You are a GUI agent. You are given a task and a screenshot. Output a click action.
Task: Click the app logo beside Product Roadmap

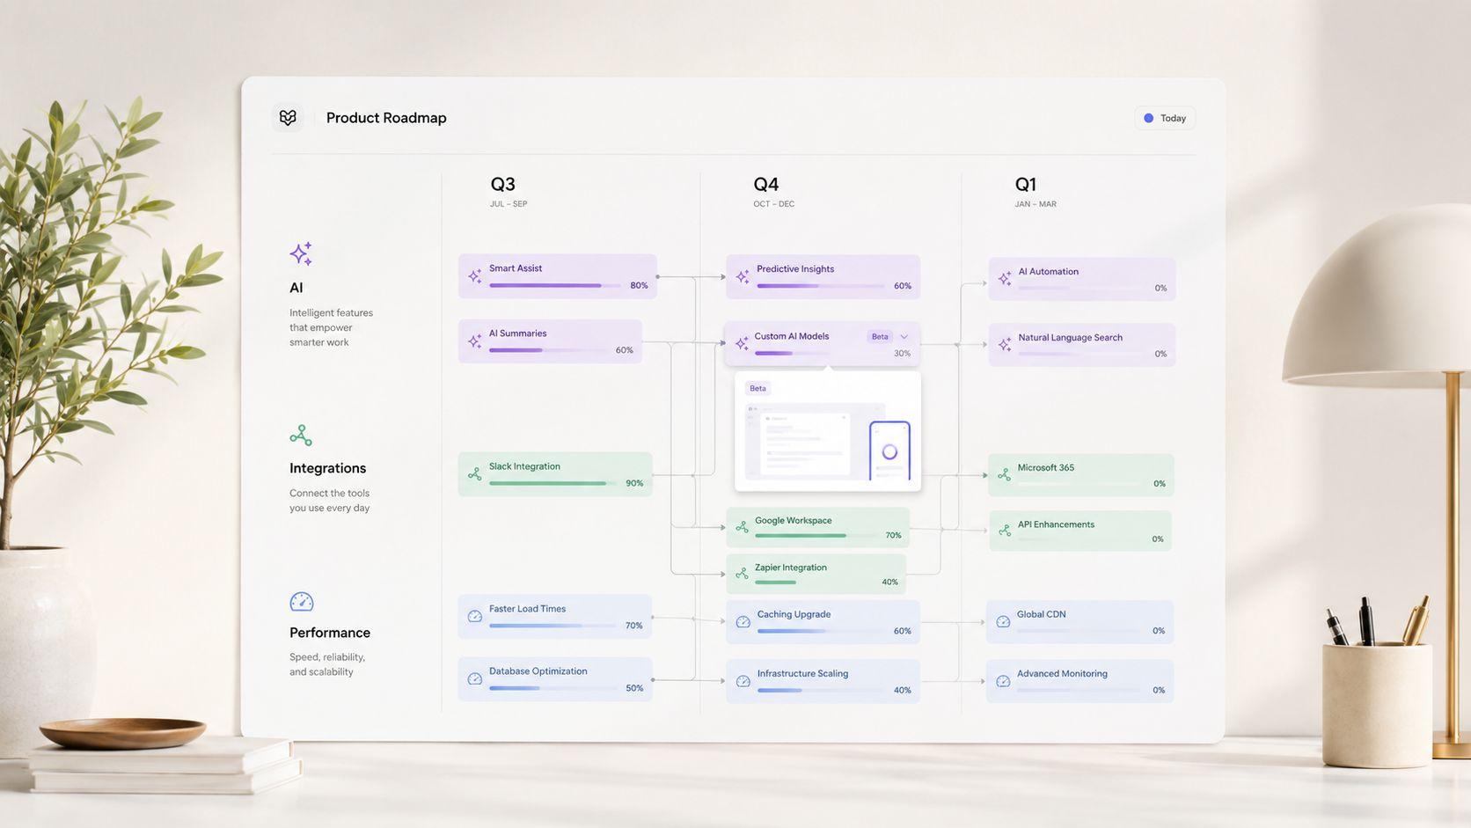288,117
